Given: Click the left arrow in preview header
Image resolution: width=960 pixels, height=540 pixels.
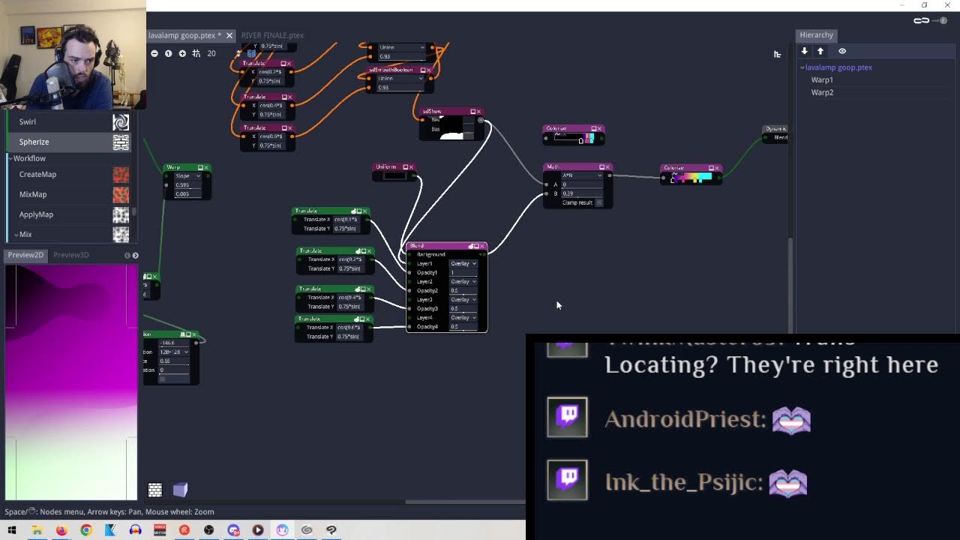Looking at the screenshot, I should point(127,256).
